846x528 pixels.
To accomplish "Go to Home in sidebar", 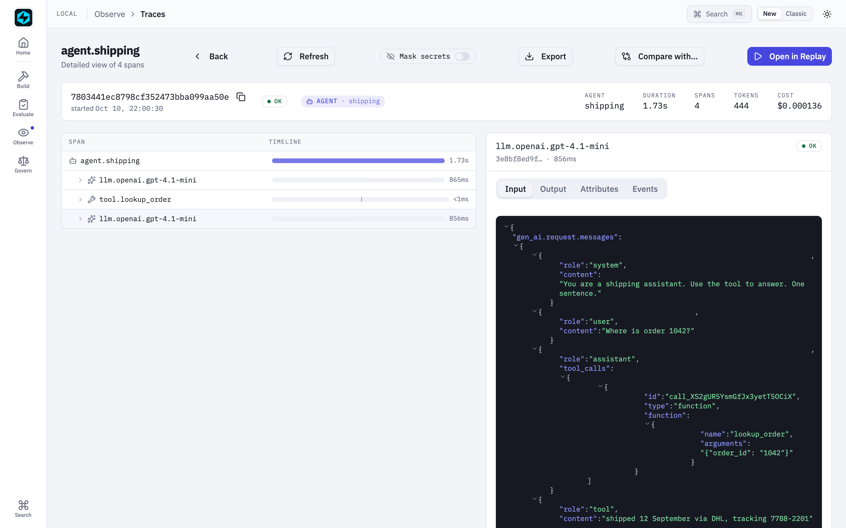I will coord(23,46).
